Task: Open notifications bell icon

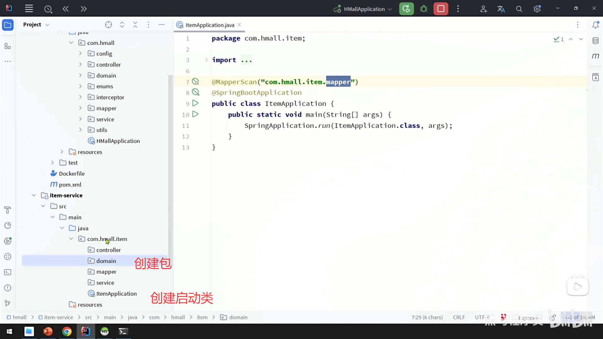Action: tap(595, 25)
